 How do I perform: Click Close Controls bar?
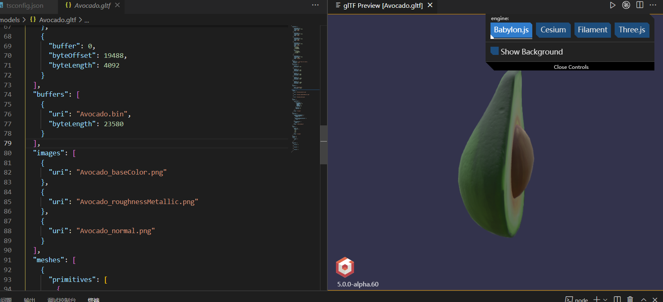pyautogui.click(x=571, y=67)
